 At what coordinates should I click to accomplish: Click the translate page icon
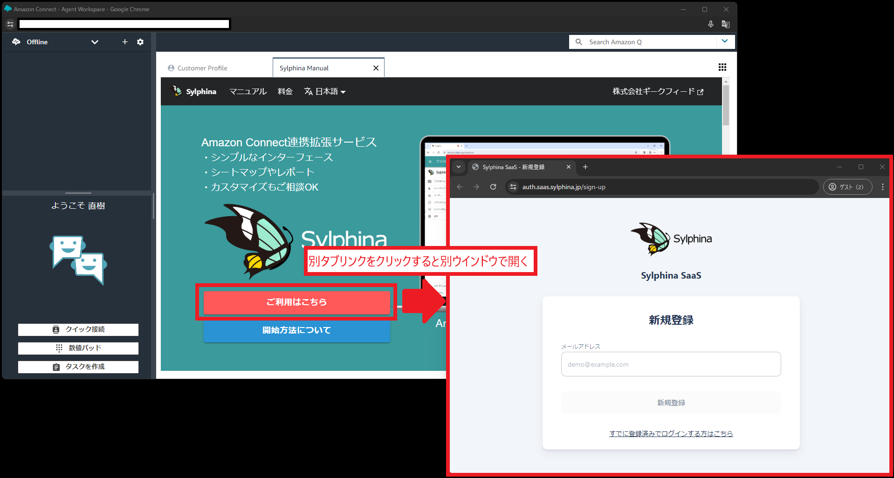(726, 24)
